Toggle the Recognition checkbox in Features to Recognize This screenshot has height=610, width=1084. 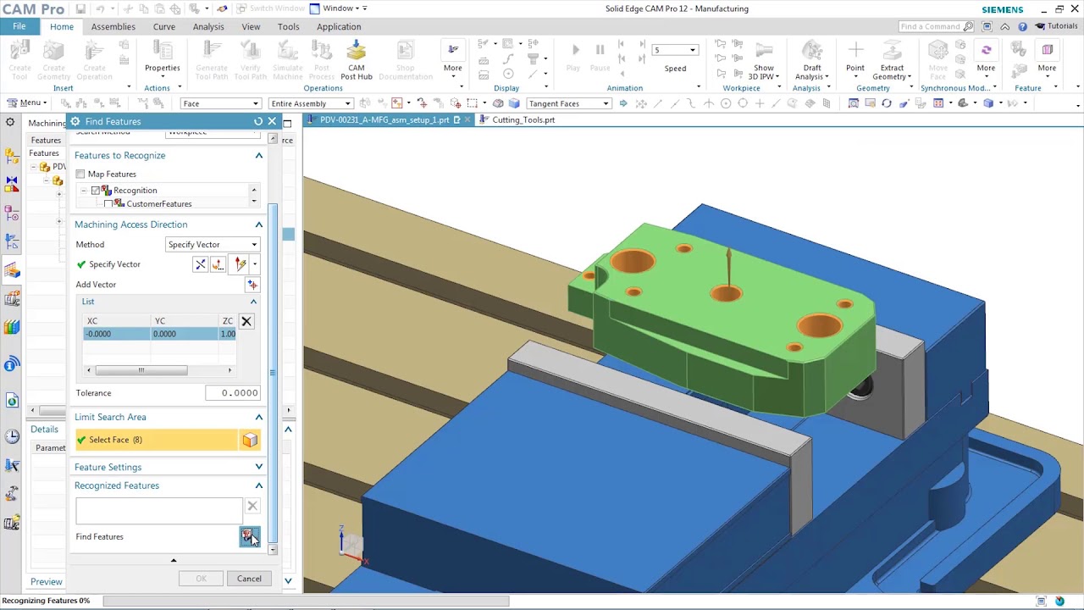point(96,190)
